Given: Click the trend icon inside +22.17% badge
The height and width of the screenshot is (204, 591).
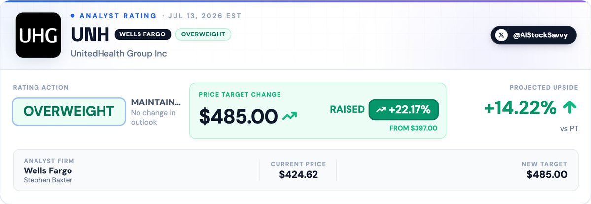Looking at the screenshot, I should click(381, 110).
